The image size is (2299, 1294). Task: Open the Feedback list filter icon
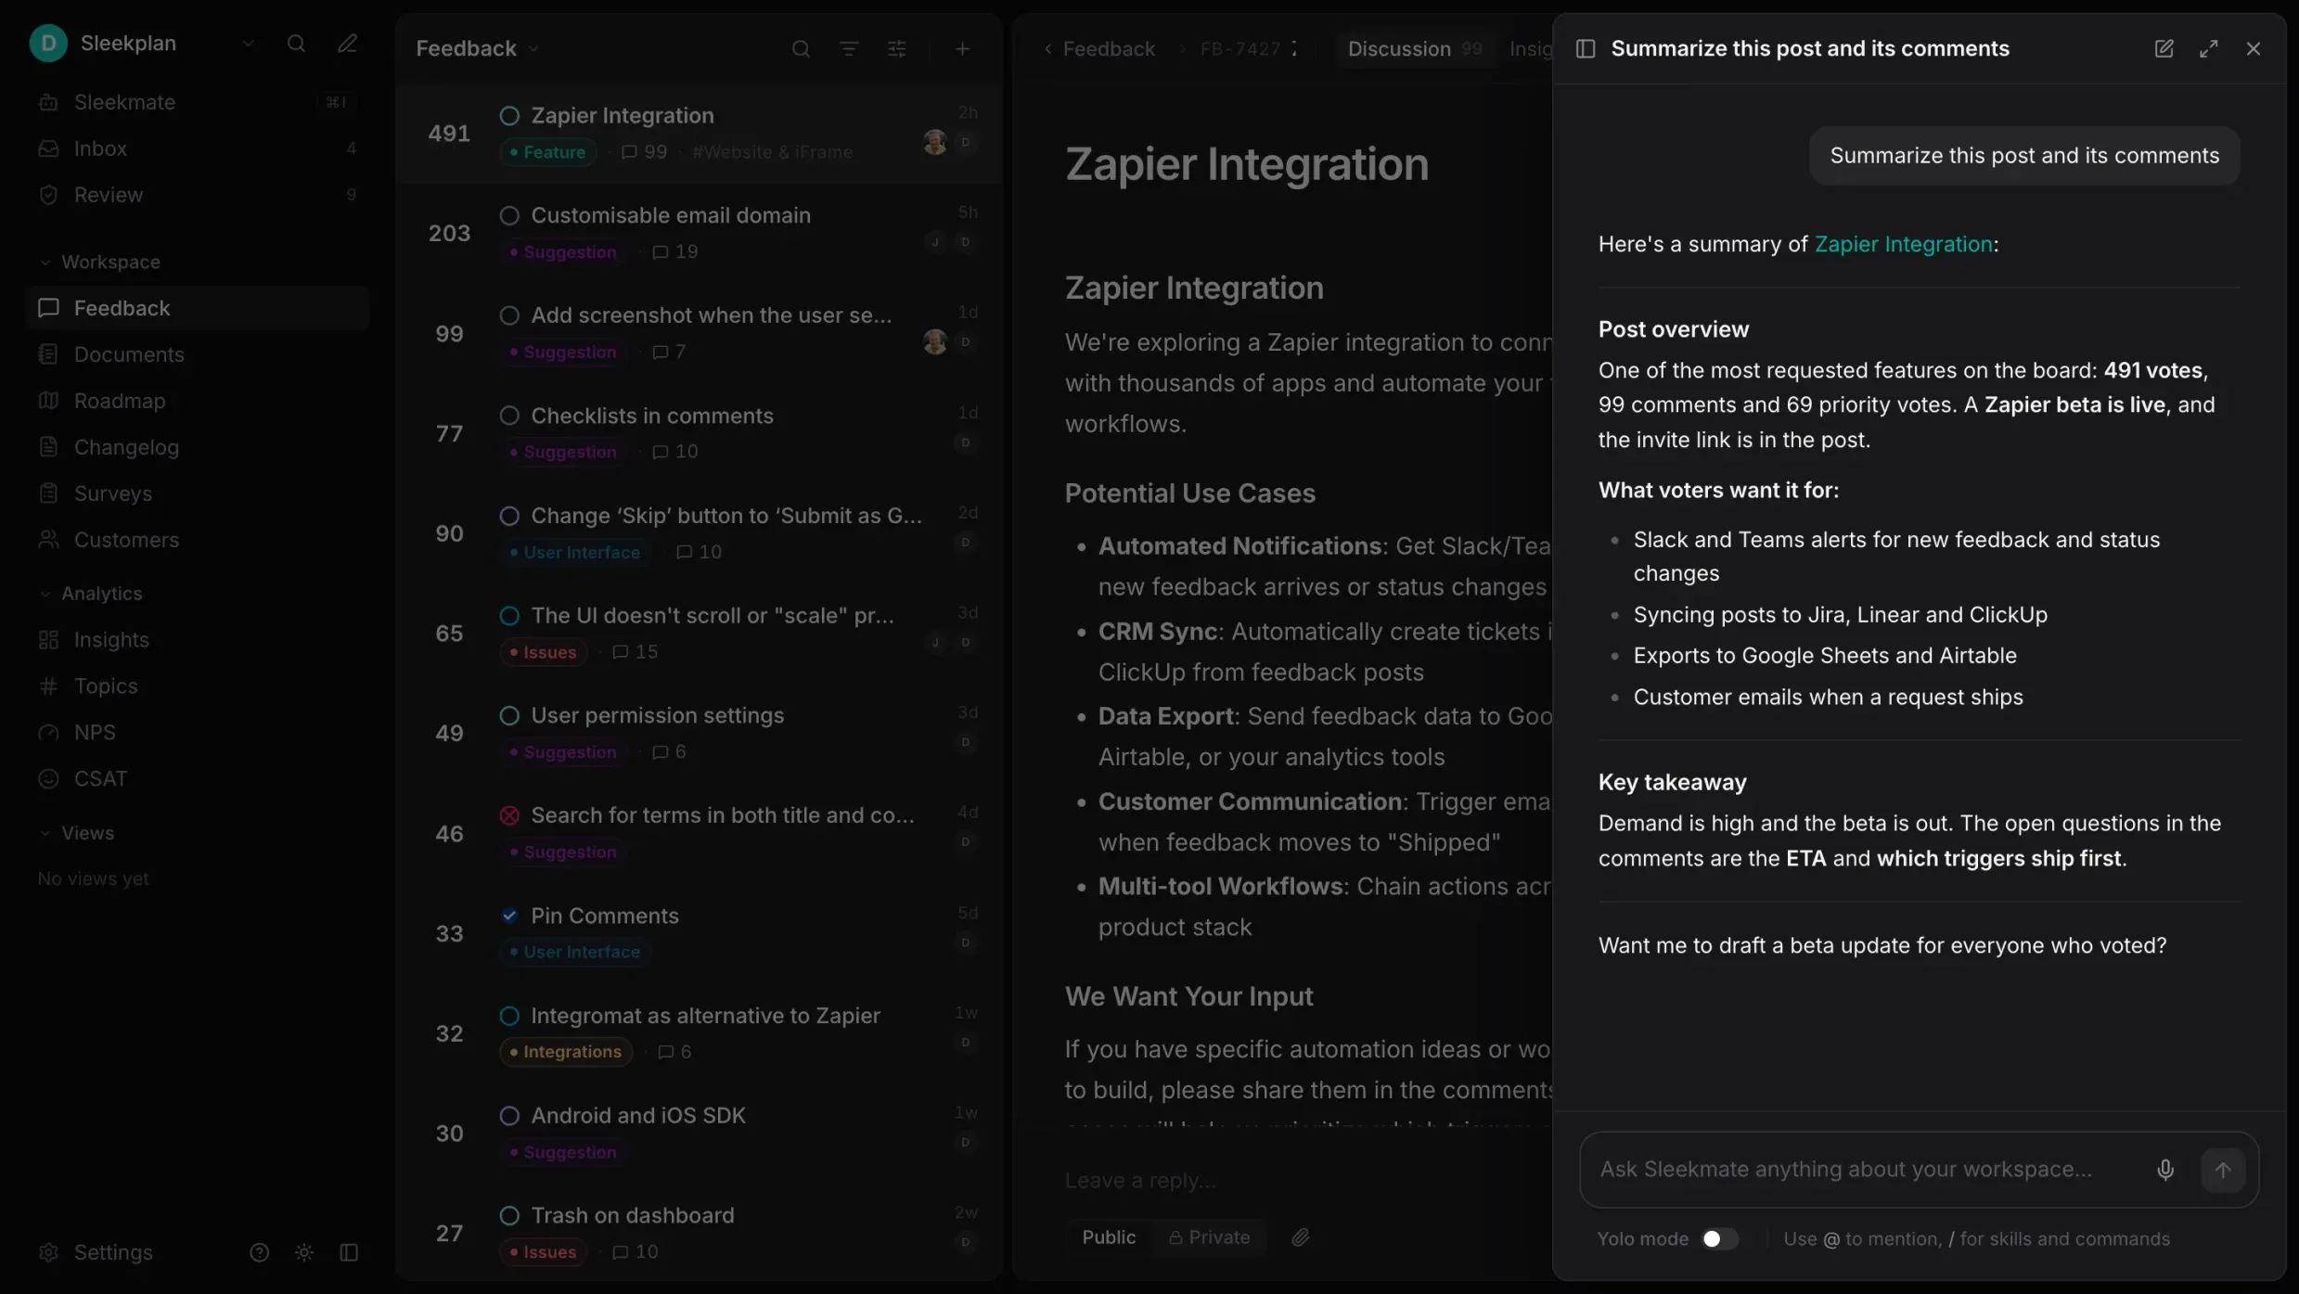[849, 48]
